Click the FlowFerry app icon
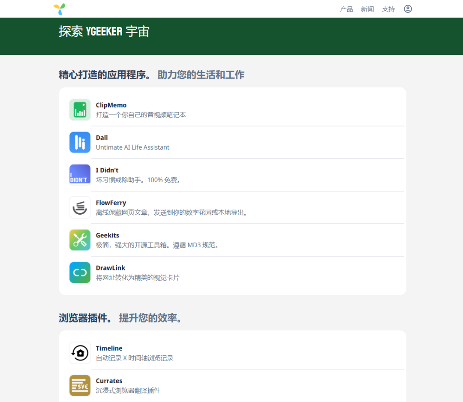The height and width of the screenshot is (402, 463). coord(80,207)
